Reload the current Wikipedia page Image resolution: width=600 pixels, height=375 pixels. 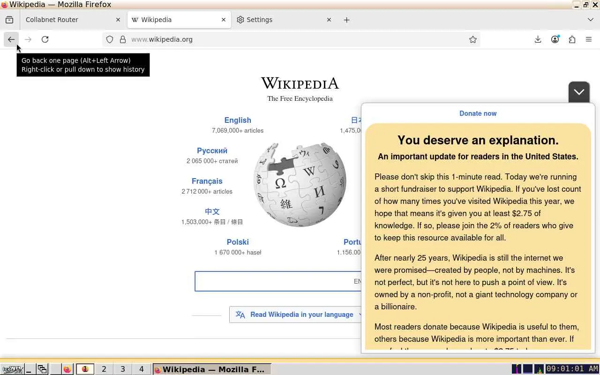click(x=45, y=39)
